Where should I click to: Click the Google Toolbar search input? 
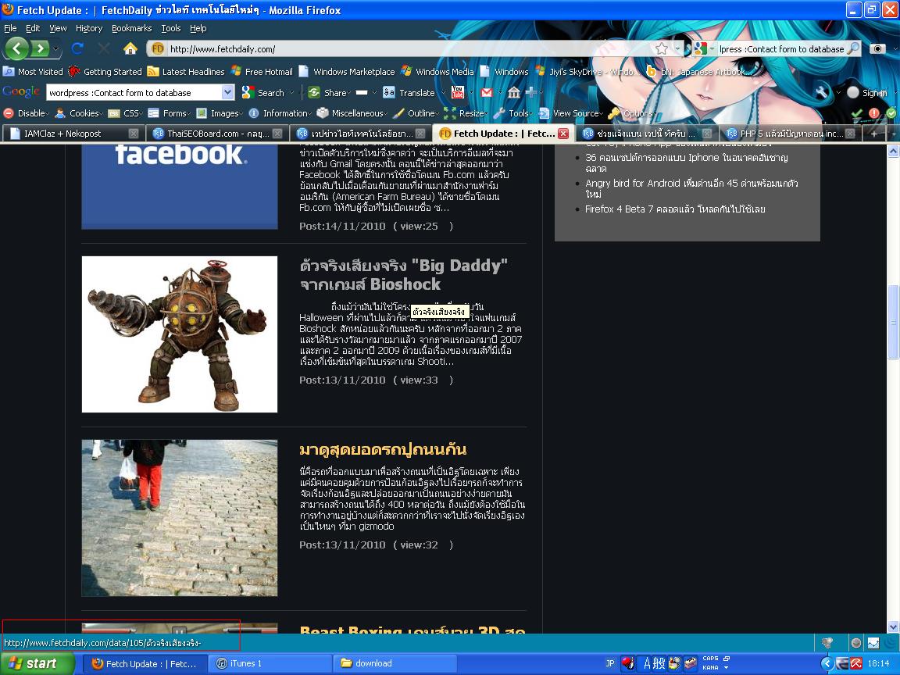[x=134, y=92]
